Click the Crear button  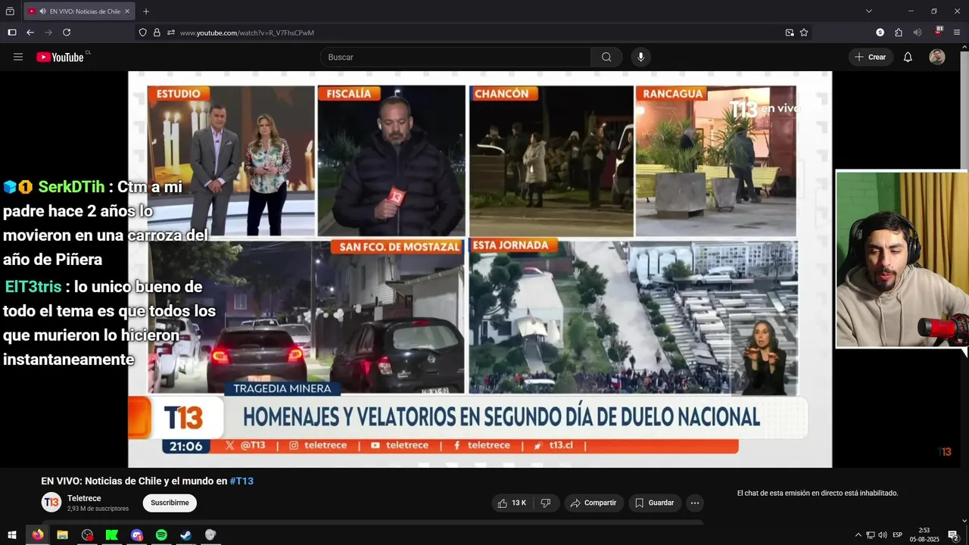[x=871, y=57]
